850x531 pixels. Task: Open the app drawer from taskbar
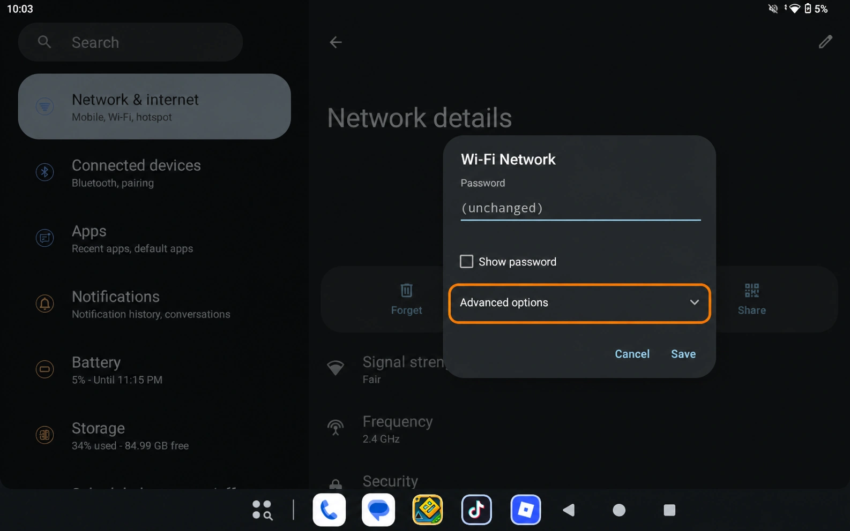[262, 510]
